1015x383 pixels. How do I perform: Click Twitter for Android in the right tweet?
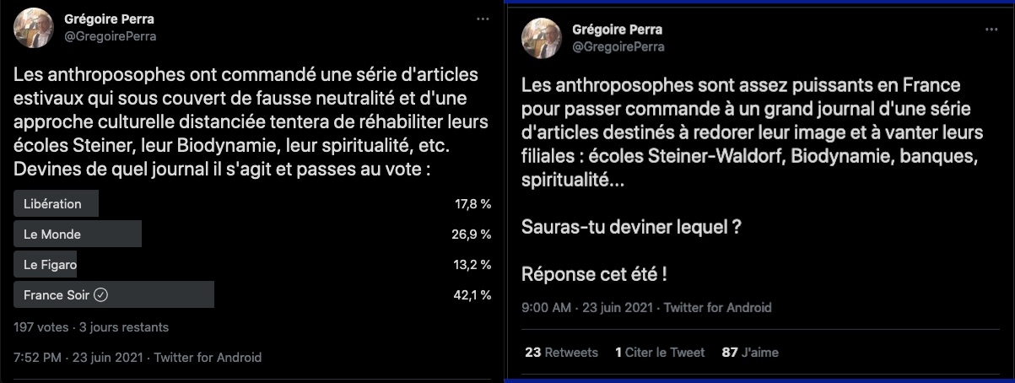pyautogui.click(x=717, y=308)
